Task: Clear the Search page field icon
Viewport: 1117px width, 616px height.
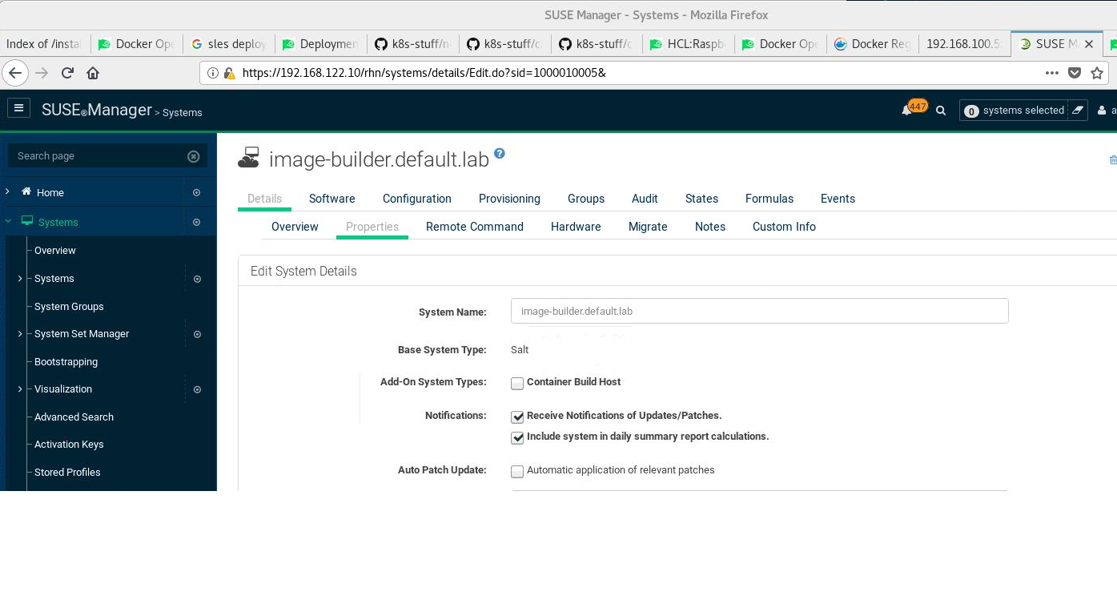Action: [193, 156]
